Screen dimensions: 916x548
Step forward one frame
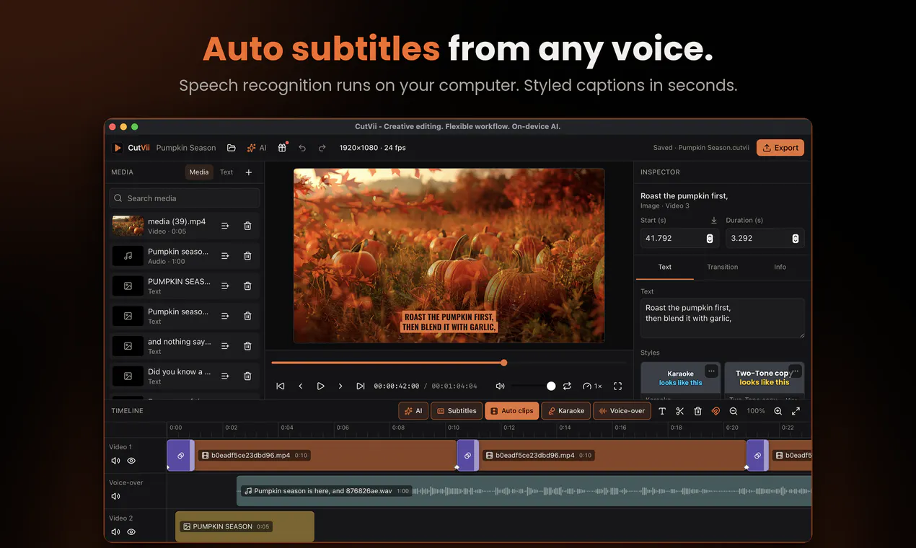coord(340,386)
